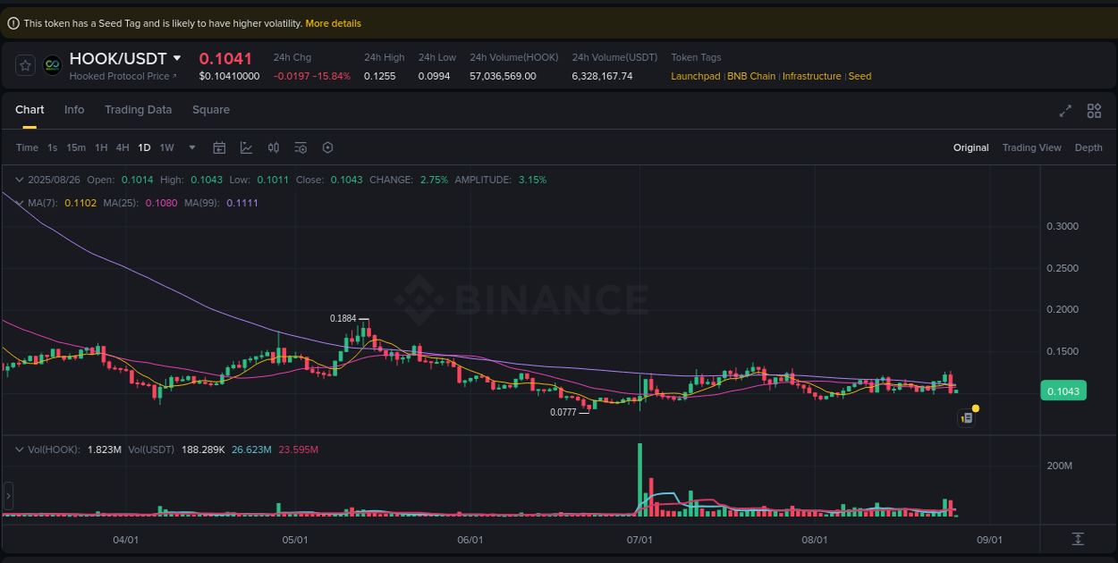Screen dimensions: 1118x563
Task: Open chart style options via the line-chart icon
Action: [x=246, y=147]
